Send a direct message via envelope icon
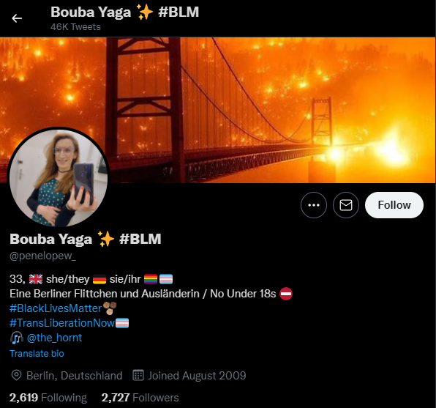This screenshot has width=436, height=408. click(346, 205)
